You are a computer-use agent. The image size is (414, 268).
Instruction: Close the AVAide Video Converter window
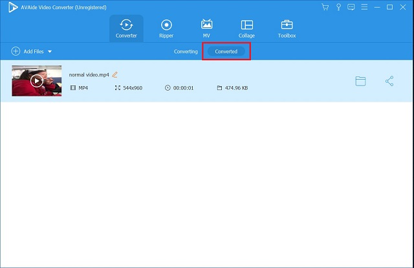[402, 7]
